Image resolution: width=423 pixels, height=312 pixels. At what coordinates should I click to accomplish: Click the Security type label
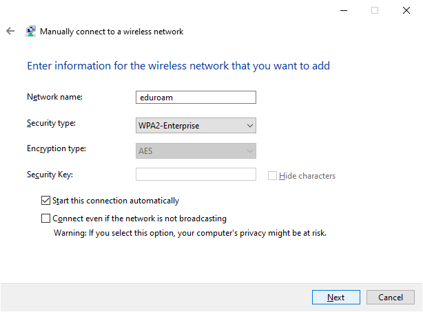click(x=51, y=123)
